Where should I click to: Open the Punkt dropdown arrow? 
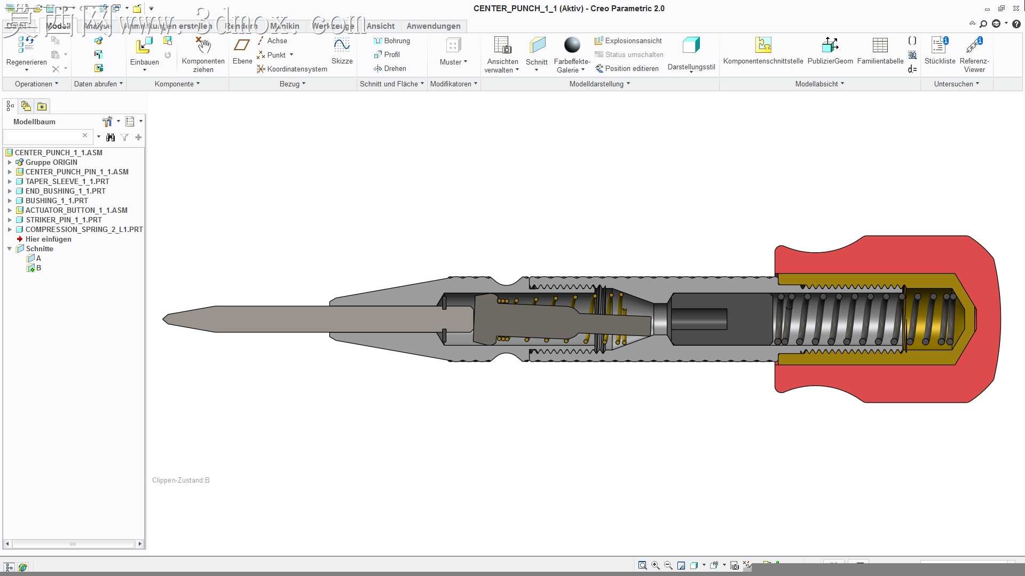click(291, 54)
